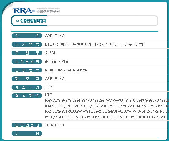Click the 기기명칭 field label
This screenshot has height=141, width=169.
tap(27, 44)
